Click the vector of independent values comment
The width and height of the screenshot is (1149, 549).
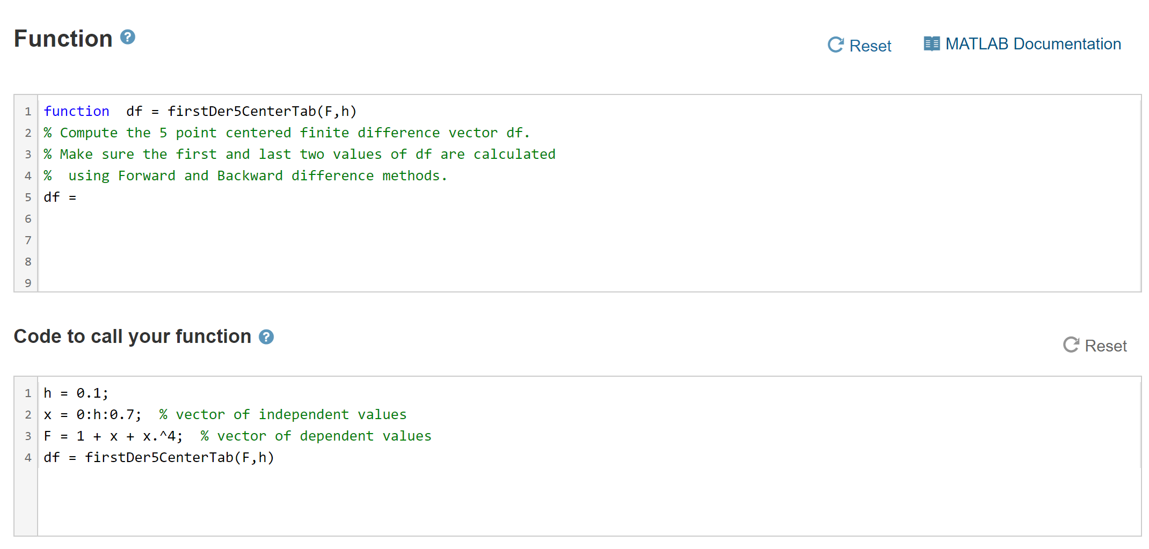[283, 414]
